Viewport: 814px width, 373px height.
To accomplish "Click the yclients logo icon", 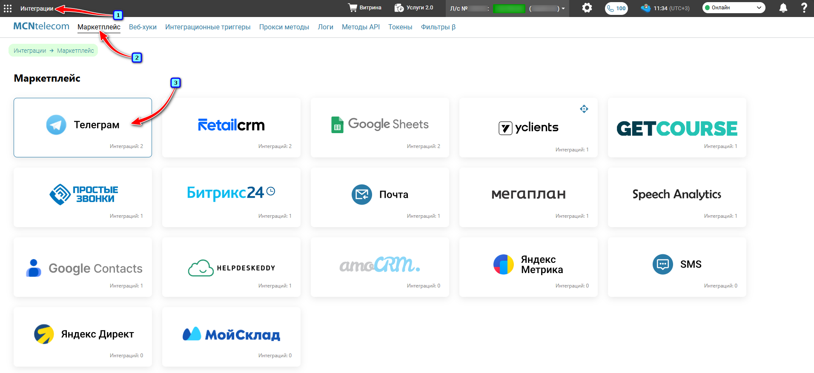I will [505, 128].
